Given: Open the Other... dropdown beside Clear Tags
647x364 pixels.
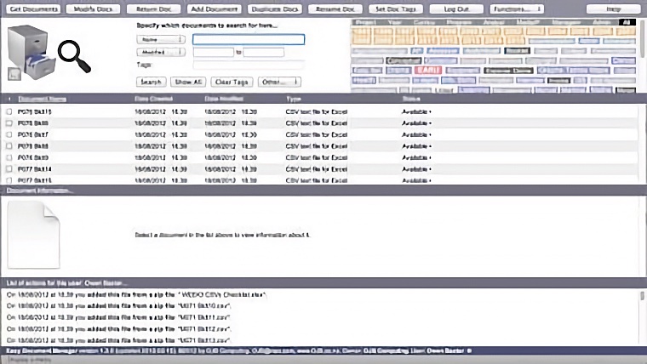Looking at the screenshot, I should point(280,82).
